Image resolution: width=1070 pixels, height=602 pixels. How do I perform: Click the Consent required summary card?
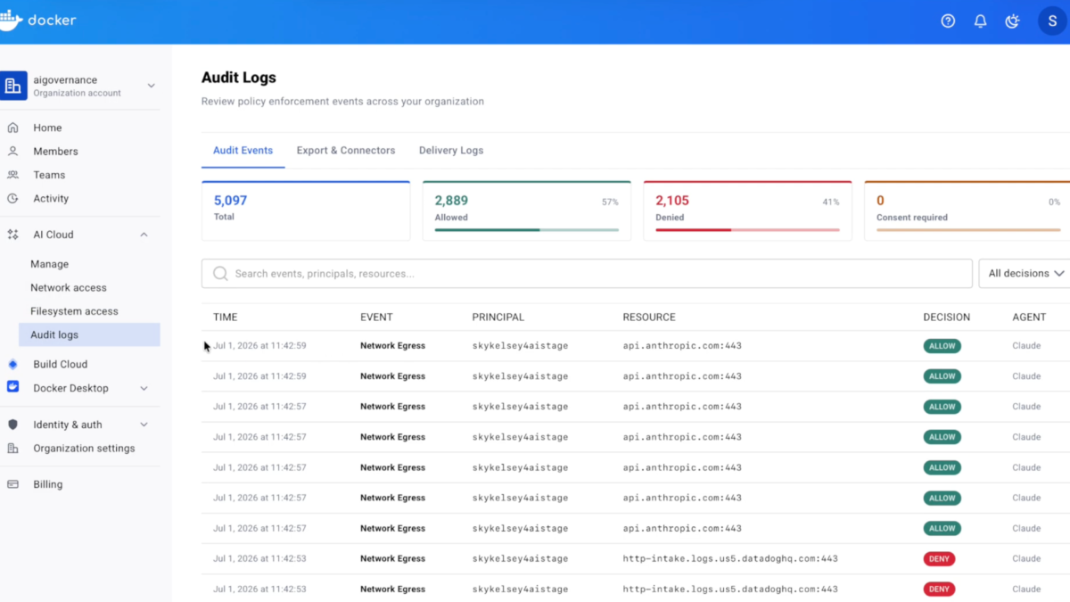pyautogui.click(x=967, y=210)
